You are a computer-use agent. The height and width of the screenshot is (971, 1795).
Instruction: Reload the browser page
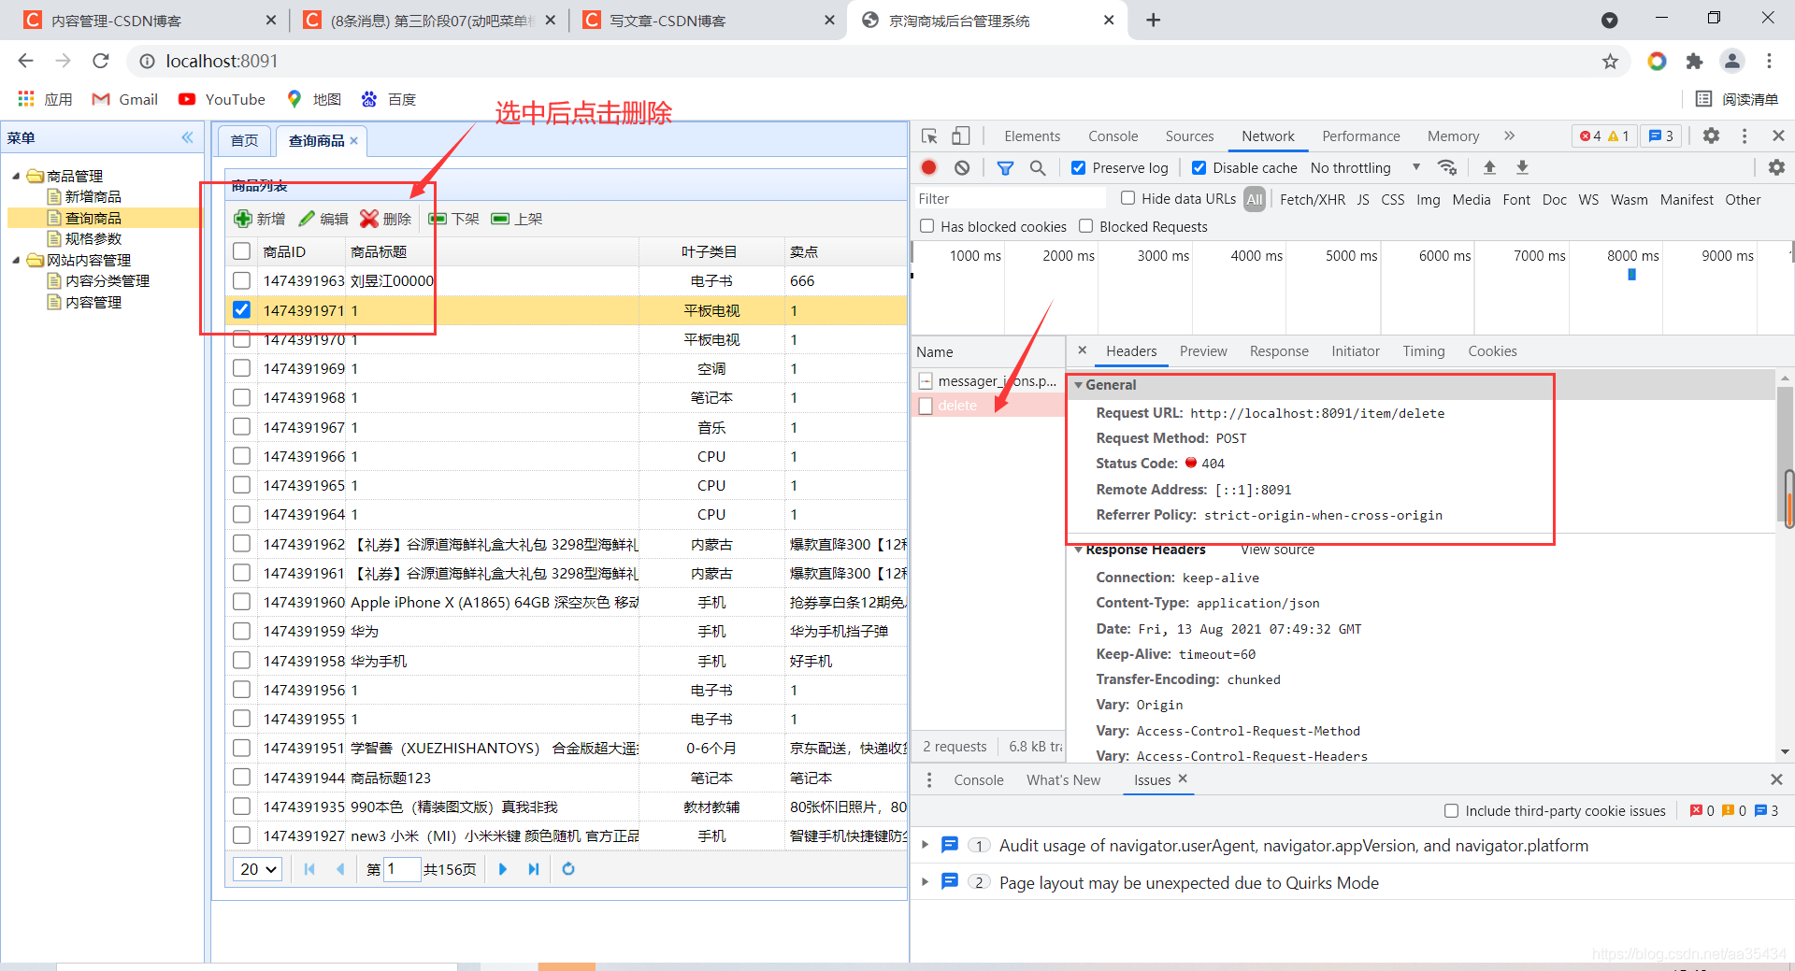101,61
